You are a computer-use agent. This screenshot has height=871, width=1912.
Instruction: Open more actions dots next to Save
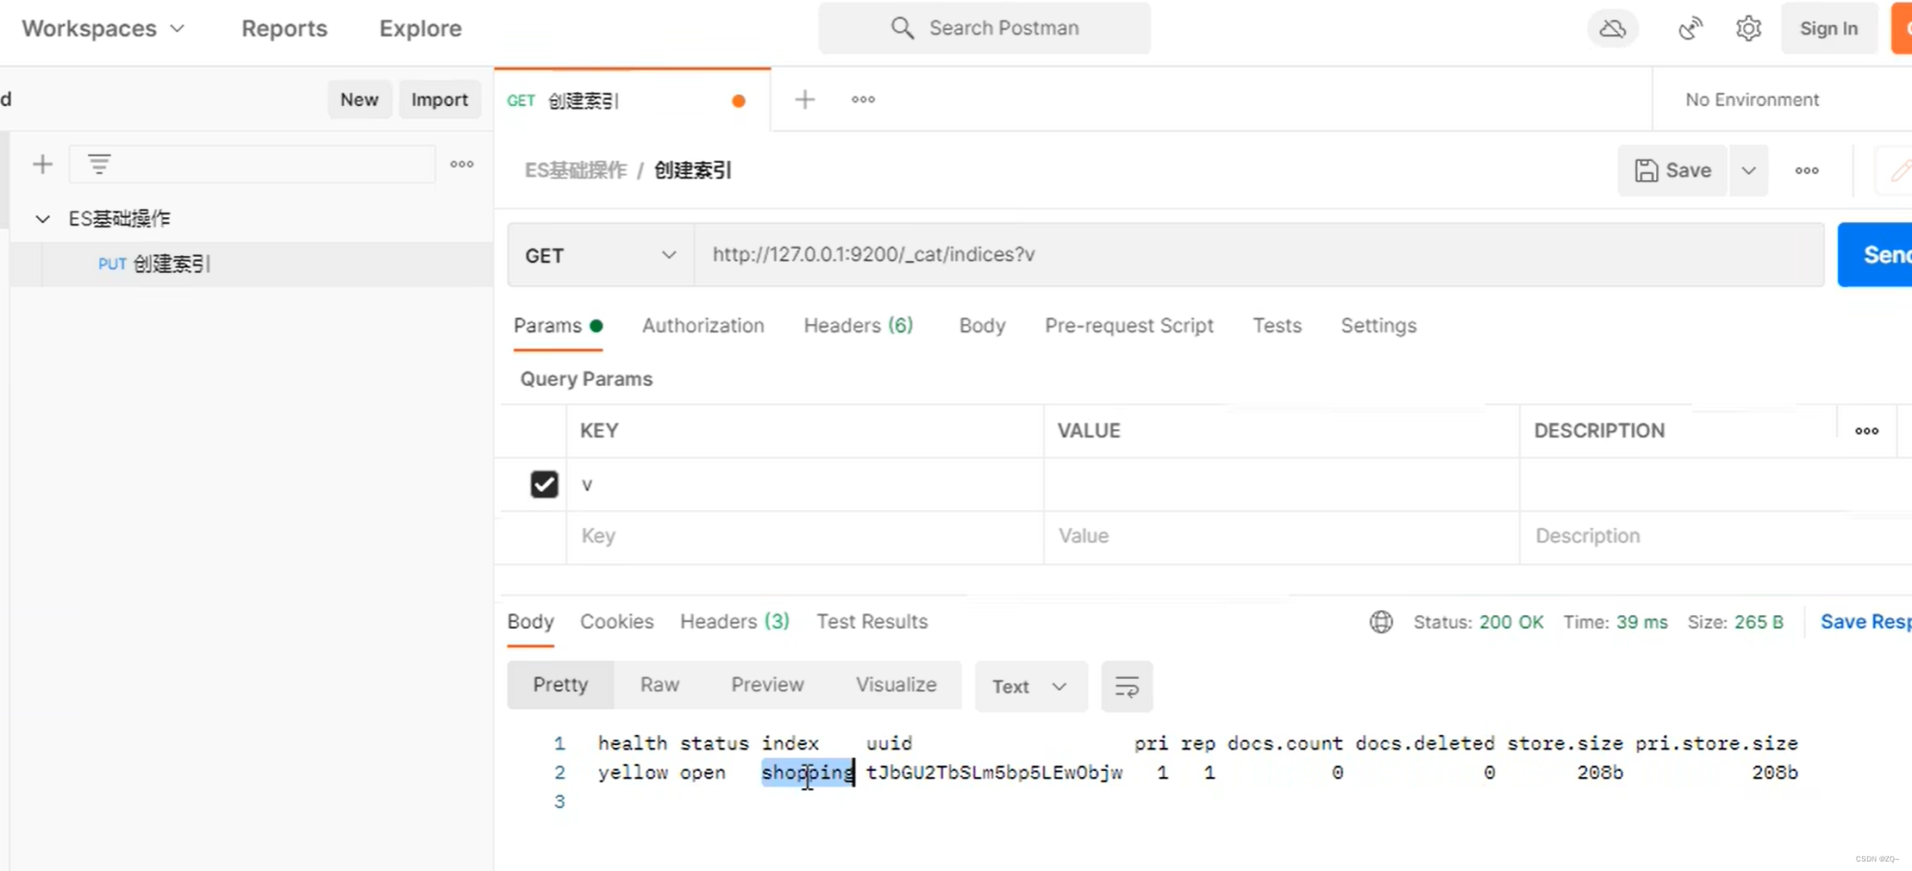[x=1807, y=171]
